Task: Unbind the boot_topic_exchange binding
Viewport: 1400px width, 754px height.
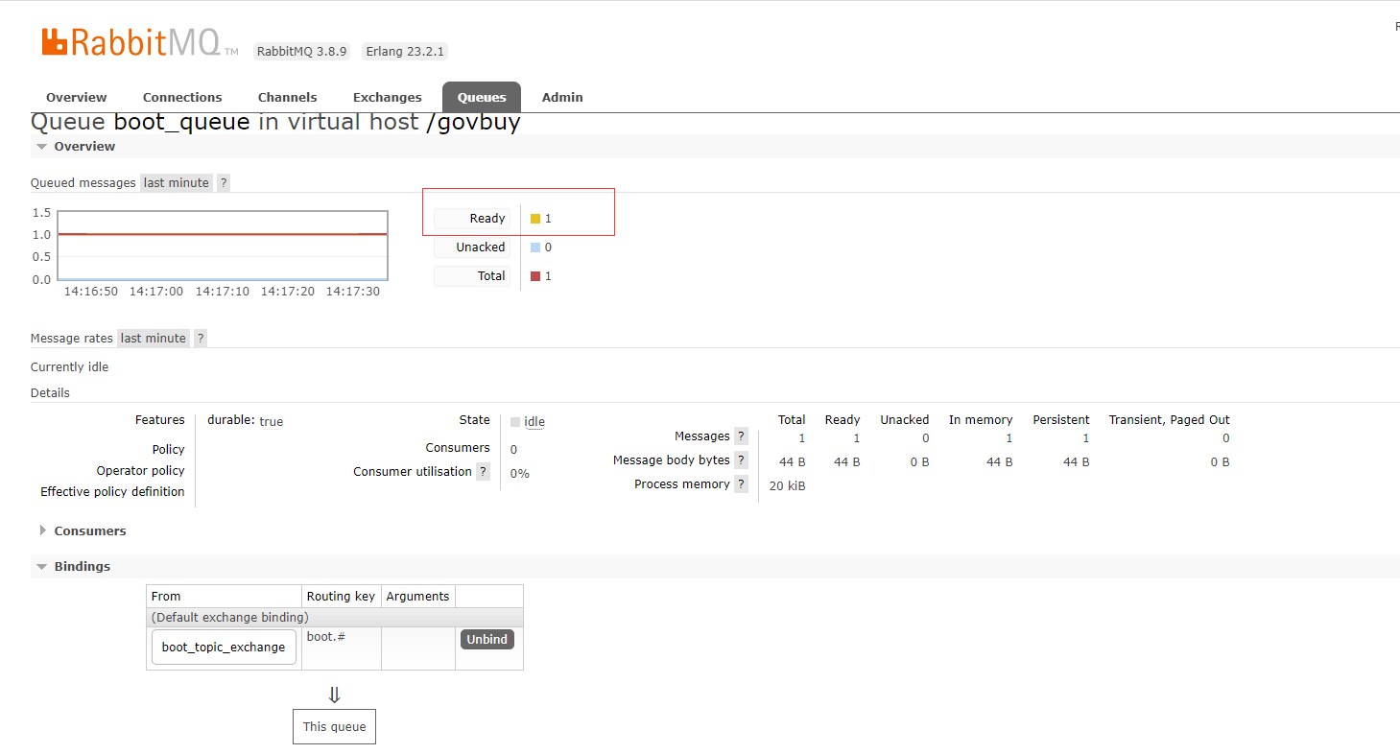Action: point(487,640)
